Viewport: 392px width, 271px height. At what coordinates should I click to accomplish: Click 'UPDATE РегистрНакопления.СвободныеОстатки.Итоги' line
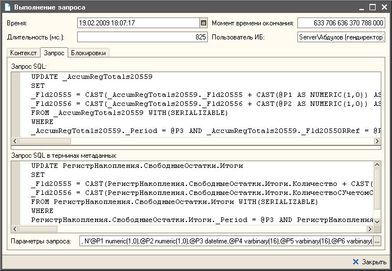click(x=137, y=166)
